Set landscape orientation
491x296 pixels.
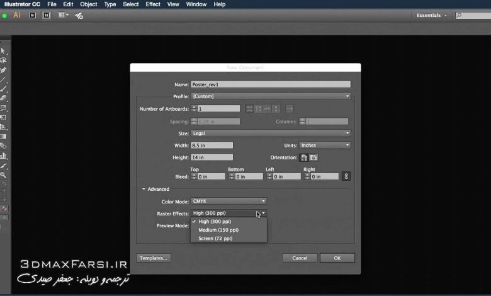point(313,157)
